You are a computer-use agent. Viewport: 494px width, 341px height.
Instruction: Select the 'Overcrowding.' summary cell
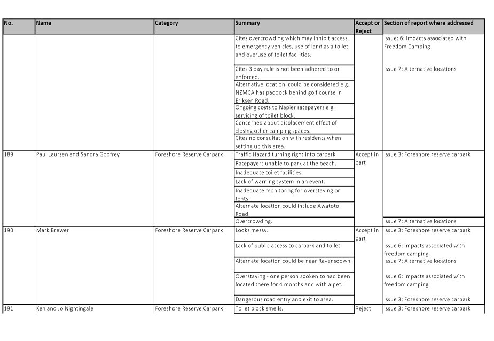click(x=294, y=221)
